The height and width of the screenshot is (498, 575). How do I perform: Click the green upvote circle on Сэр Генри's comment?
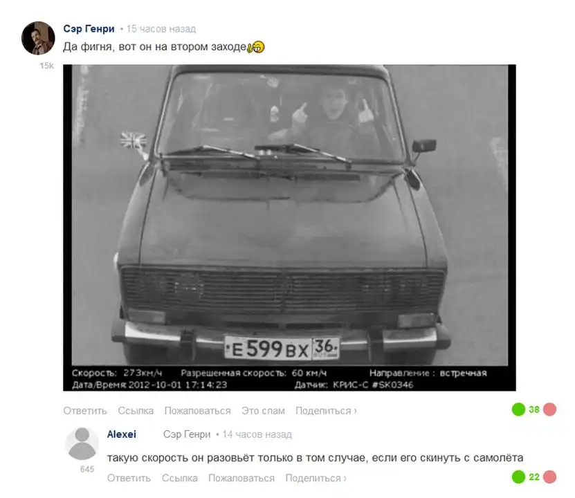point(518,409)
